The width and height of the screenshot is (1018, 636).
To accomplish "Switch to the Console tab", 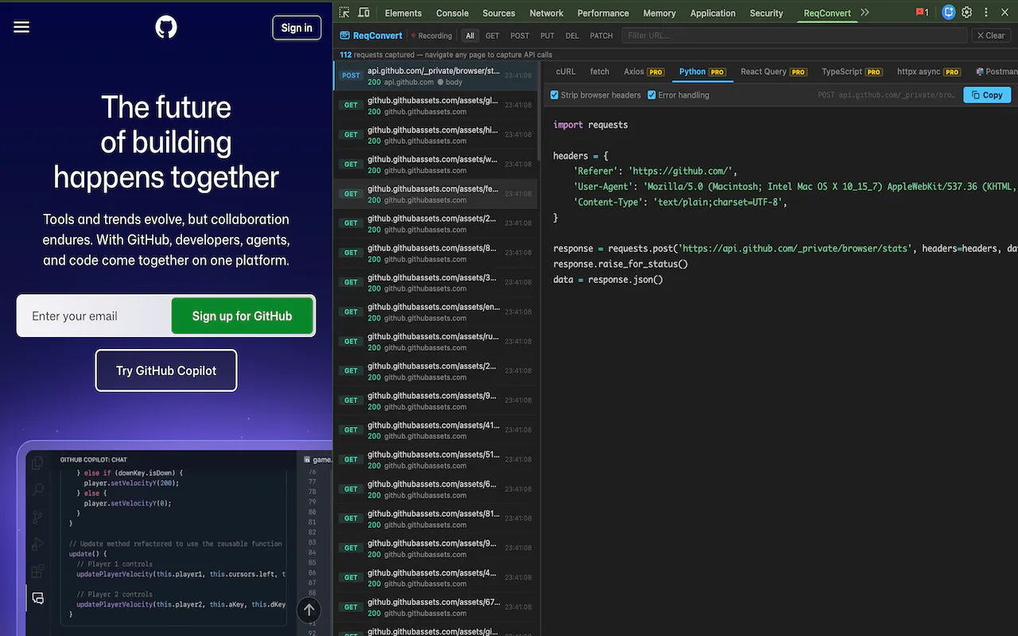I will (x=453, y=13).
